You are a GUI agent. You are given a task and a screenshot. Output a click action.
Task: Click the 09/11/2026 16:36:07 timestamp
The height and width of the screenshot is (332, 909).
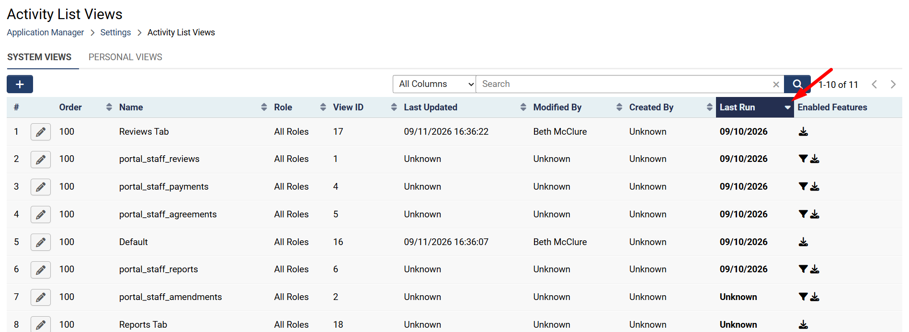[x=446, y=242]
